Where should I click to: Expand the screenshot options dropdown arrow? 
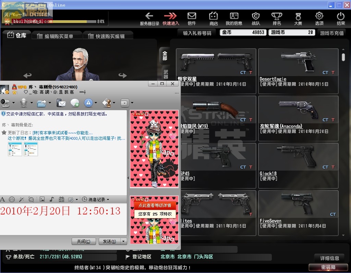[x=77, y=199]
